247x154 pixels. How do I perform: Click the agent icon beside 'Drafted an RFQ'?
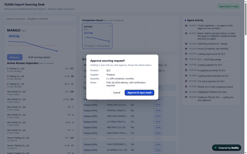[x=186, y=97]
